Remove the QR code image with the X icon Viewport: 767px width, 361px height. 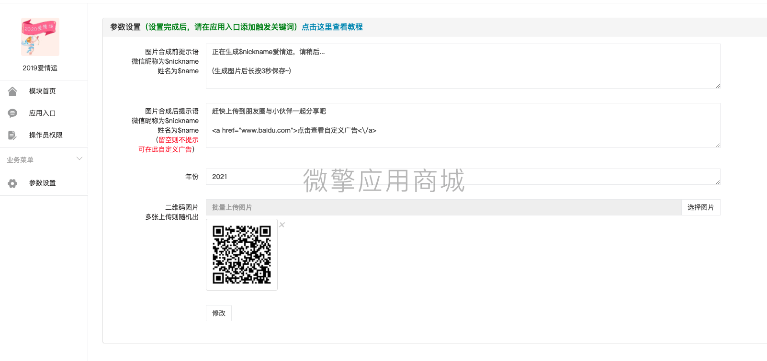point(282,225)
